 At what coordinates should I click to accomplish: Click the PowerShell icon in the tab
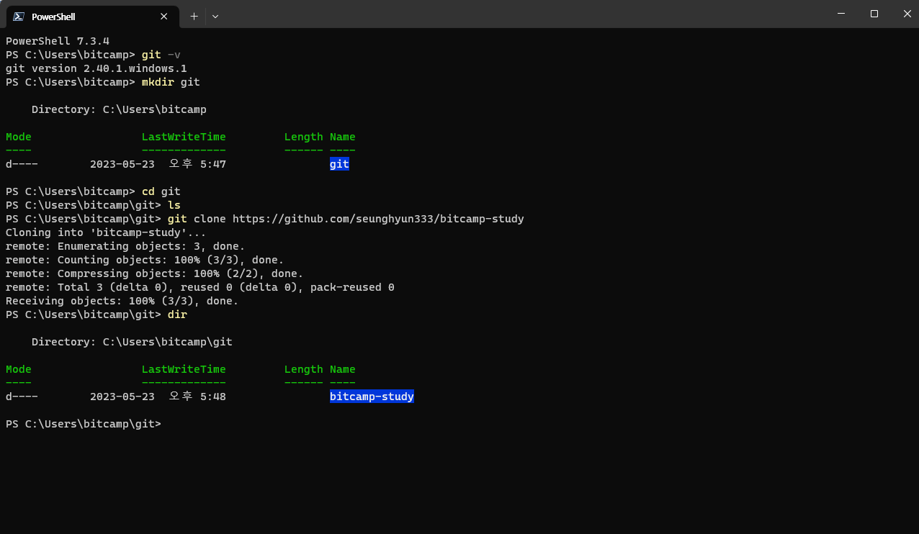click(19, 17)
